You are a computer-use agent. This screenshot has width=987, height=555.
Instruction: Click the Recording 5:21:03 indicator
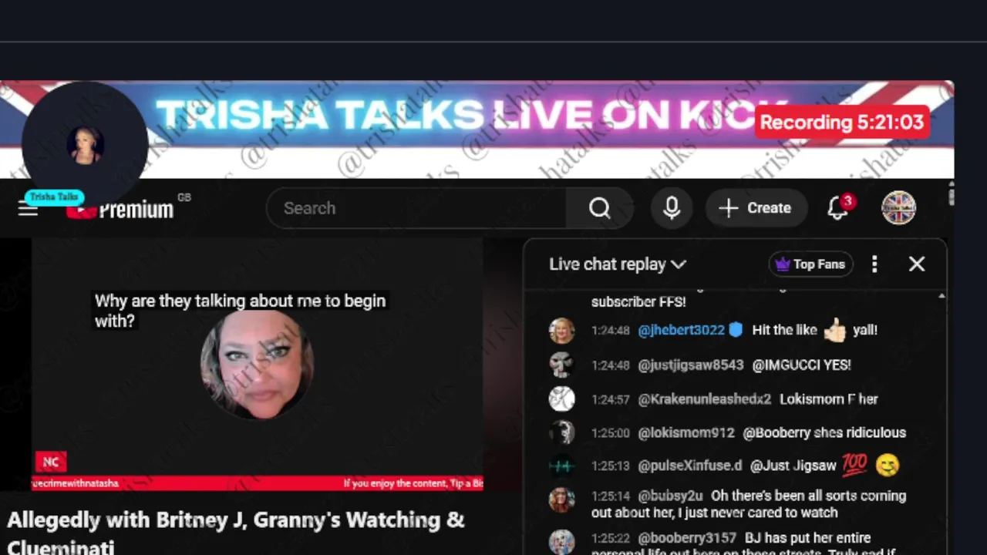click(842, 122)
